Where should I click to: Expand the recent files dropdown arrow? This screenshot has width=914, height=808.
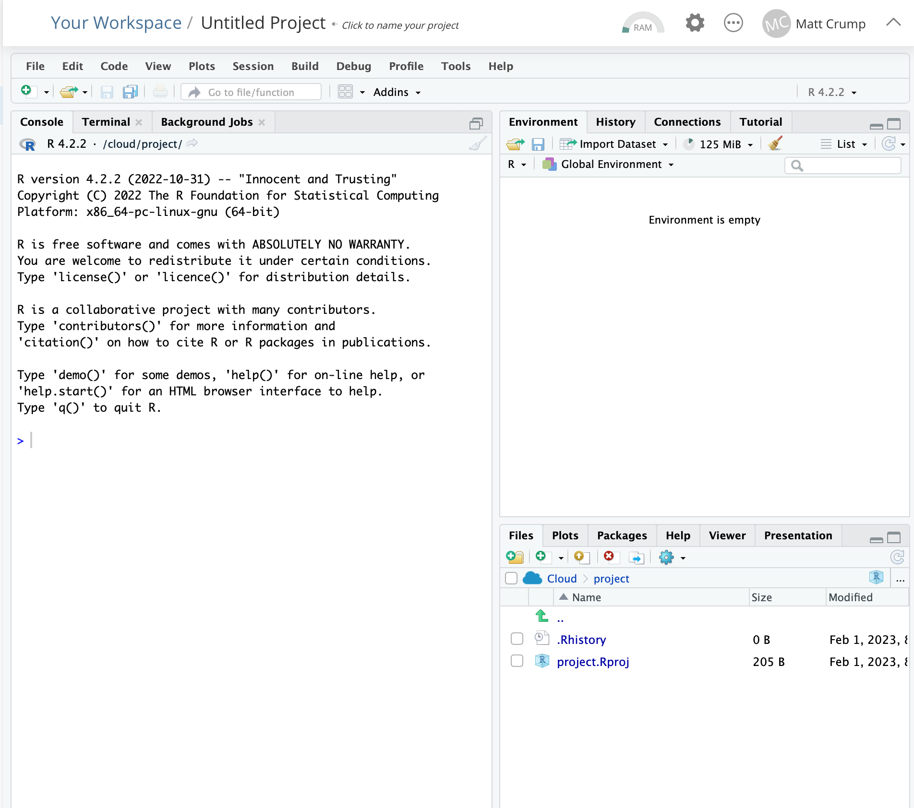pos(85,92)
